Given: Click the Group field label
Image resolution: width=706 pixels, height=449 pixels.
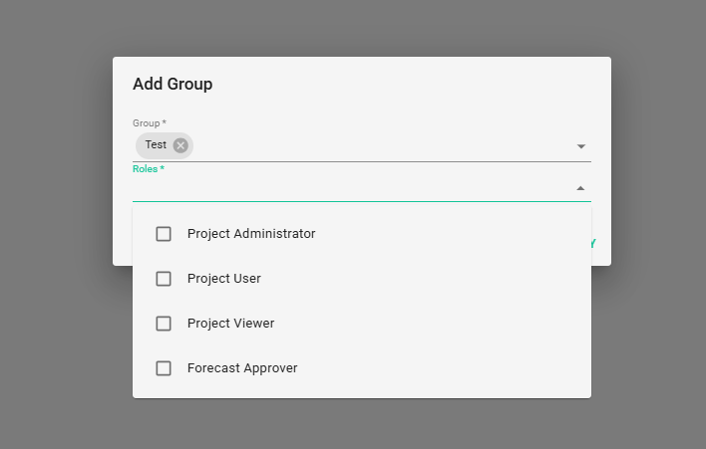Looking at the screenshot, I should click(x=149, y=123).
